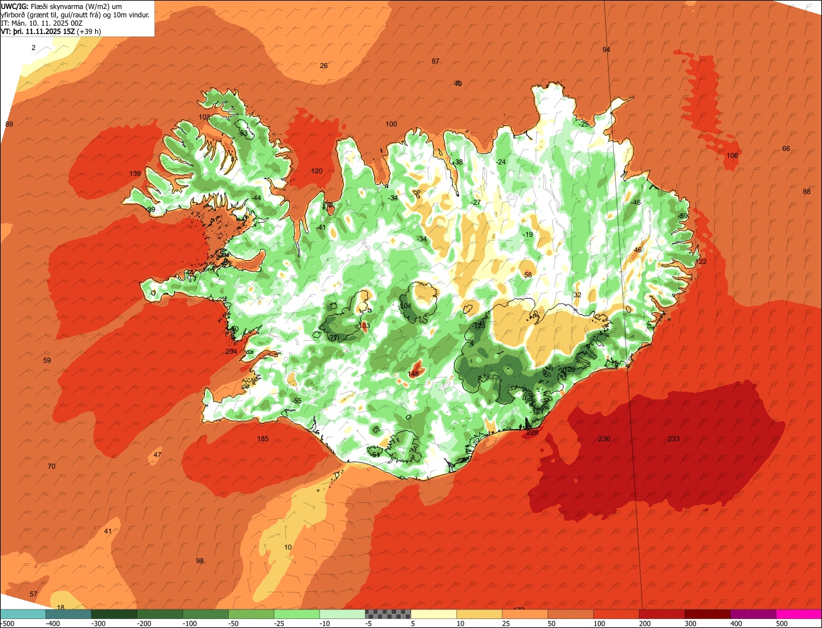This screenshot has width=822, height=628.
Task: Click the value -19 in northeast interior
Action: [527, 234]
